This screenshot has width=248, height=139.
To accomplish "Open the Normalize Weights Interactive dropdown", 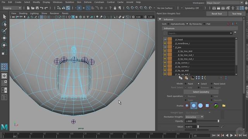I will coord(195,117).
